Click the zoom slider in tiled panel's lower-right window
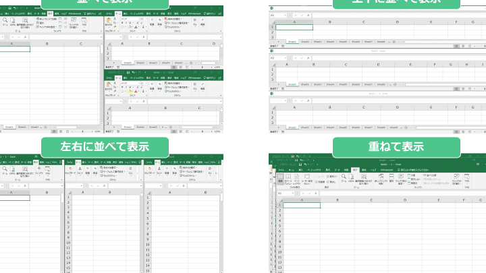The height and width of the screenshot is (273, 486). (202, 131)
